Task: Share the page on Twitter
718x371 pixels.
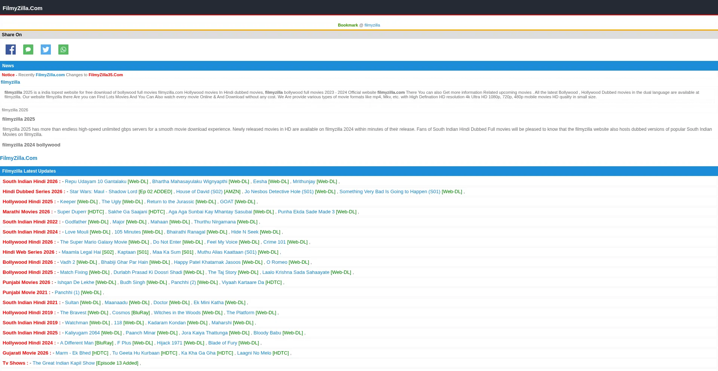Action: (x=46, y=50)
